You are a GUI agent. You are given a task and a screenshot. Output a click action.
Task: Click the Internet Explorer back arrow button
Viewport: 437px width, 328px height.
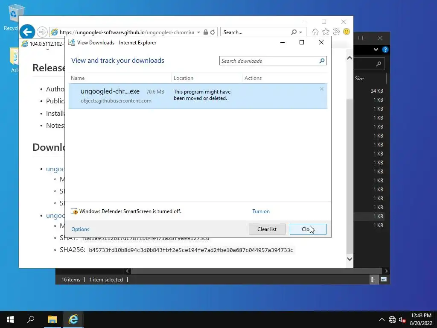pos(27,32)
